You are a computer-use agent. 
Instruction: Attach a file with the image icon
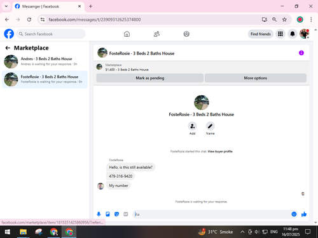[x=107, y=215]
